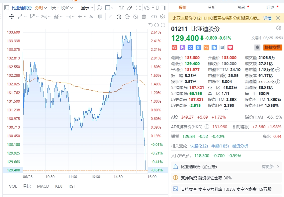Select MACD indicator tab
This screenshot has height=197, width=284.
(43, 186)
